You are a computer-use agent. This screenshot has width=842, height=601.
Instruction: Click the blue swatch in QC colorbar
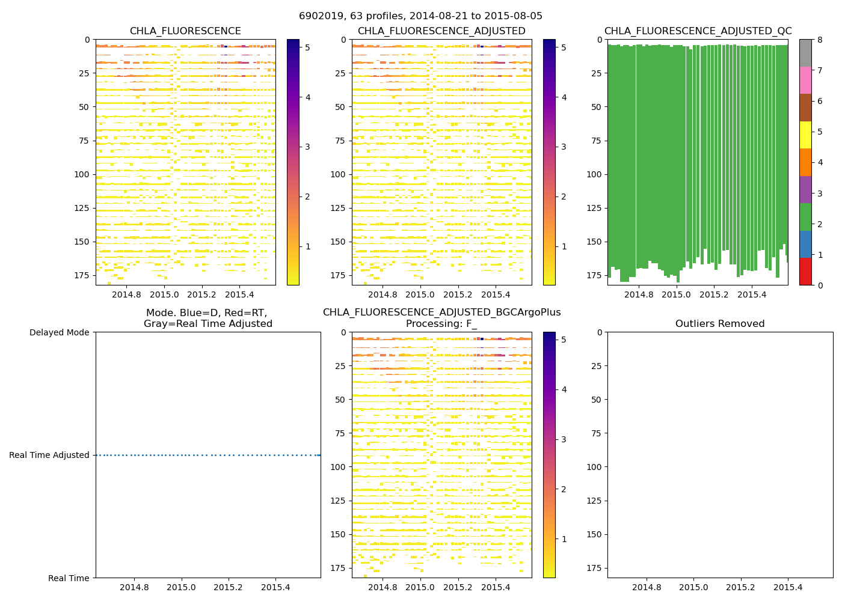point(805,244)
